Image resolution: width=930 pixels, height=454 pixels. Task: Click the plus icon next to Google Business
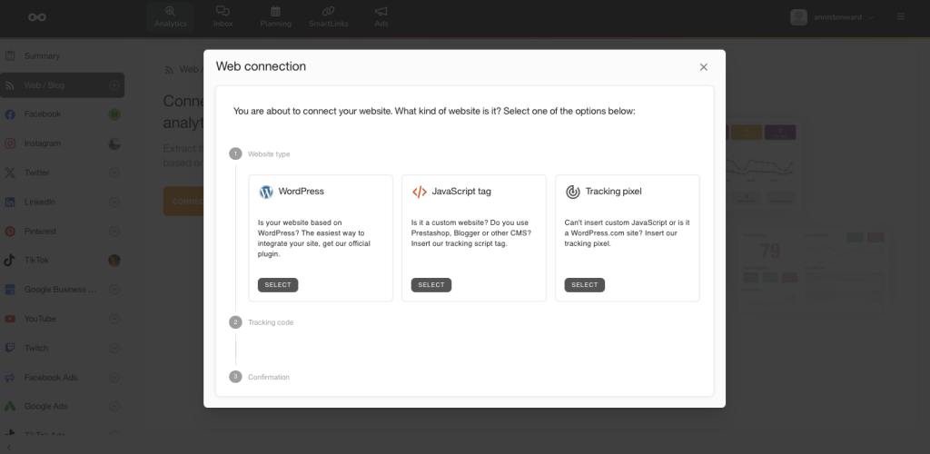coord(114,290)
